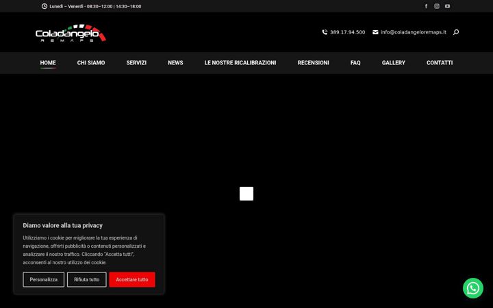Open WhatsApp chat bubble
Screen dimensions: 493x308
pos(473,288)
